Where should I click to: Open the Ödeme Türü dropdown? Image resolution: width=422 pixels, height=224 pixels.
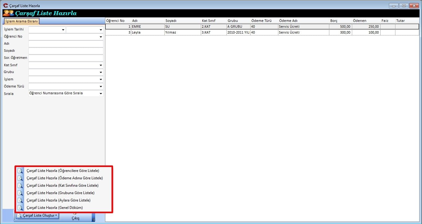(101, 87)
